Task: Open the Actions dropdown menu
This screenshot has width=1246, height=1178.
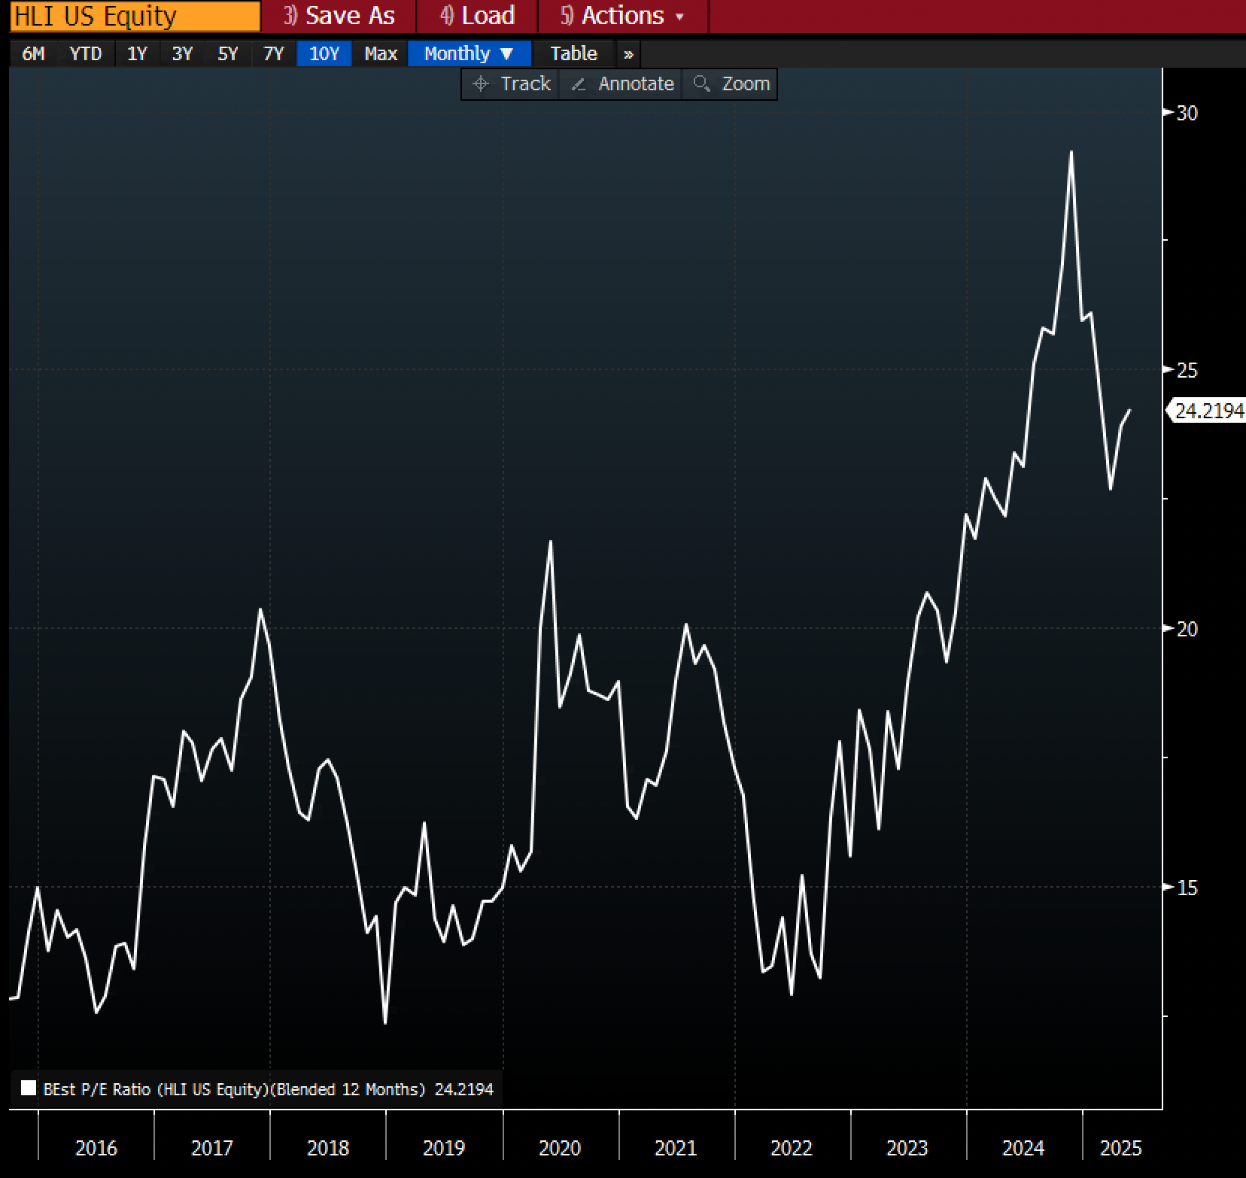Action: pos(623,16)
